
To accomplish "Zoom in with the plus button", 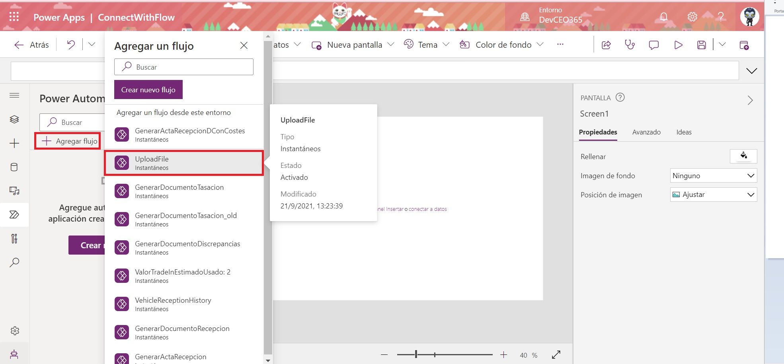I will point(503,354).
